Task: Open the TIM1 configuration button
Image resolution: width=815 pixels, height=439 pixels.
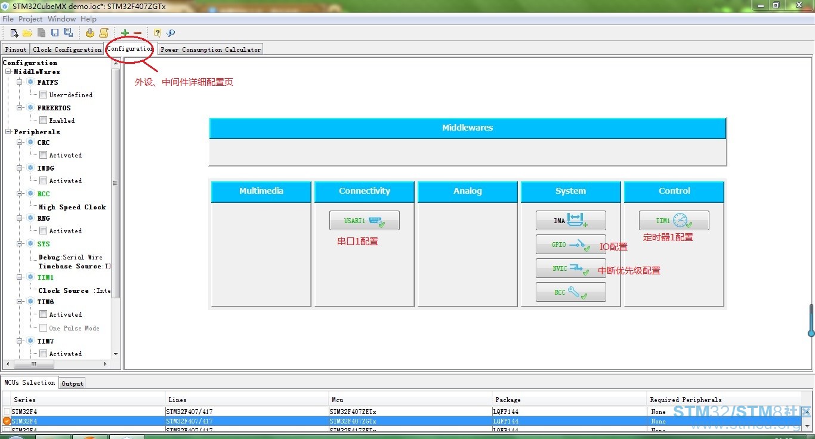Action: [x=674, y=221]
